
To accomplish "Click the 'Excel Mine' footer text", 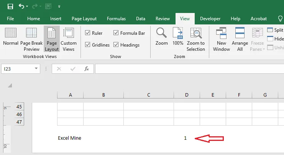I will [69, 138].
